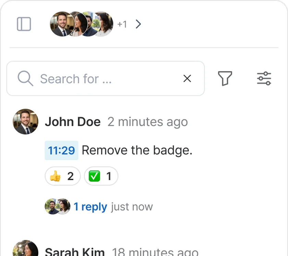Open John Doe's profile avatar
The image size is (288, 256).
coord(25,122)
